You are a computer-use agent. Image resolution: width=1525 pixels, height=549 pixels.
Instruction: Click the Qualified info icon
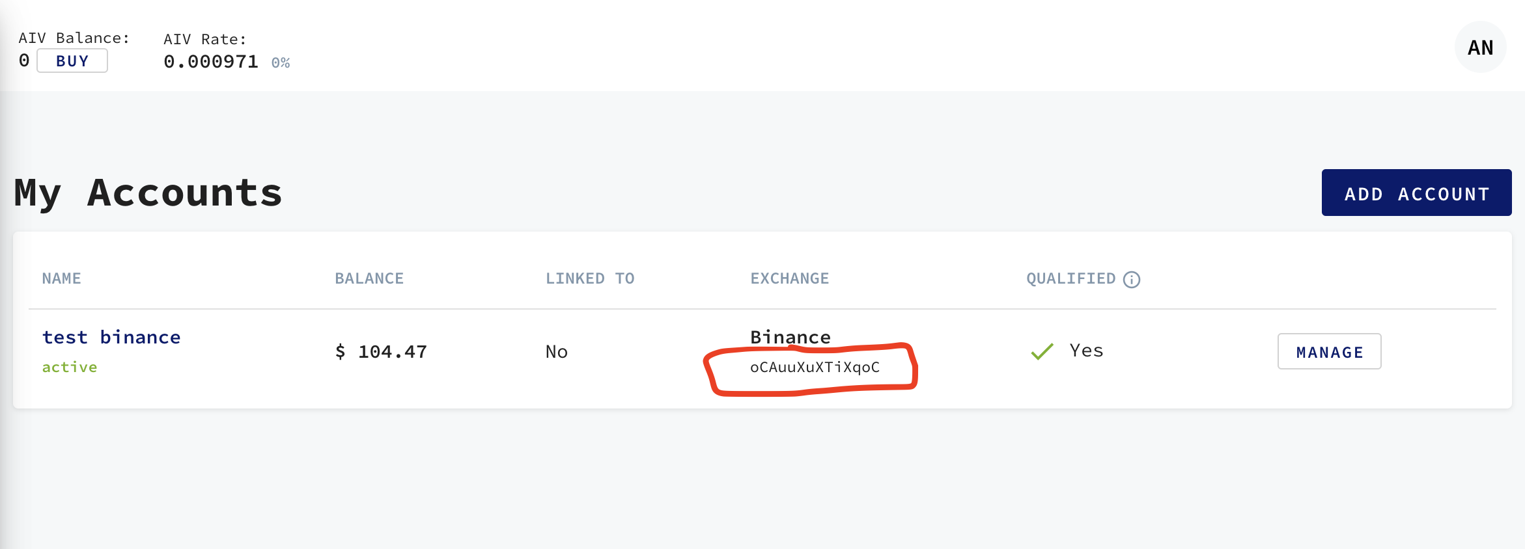coord(1132,279)
